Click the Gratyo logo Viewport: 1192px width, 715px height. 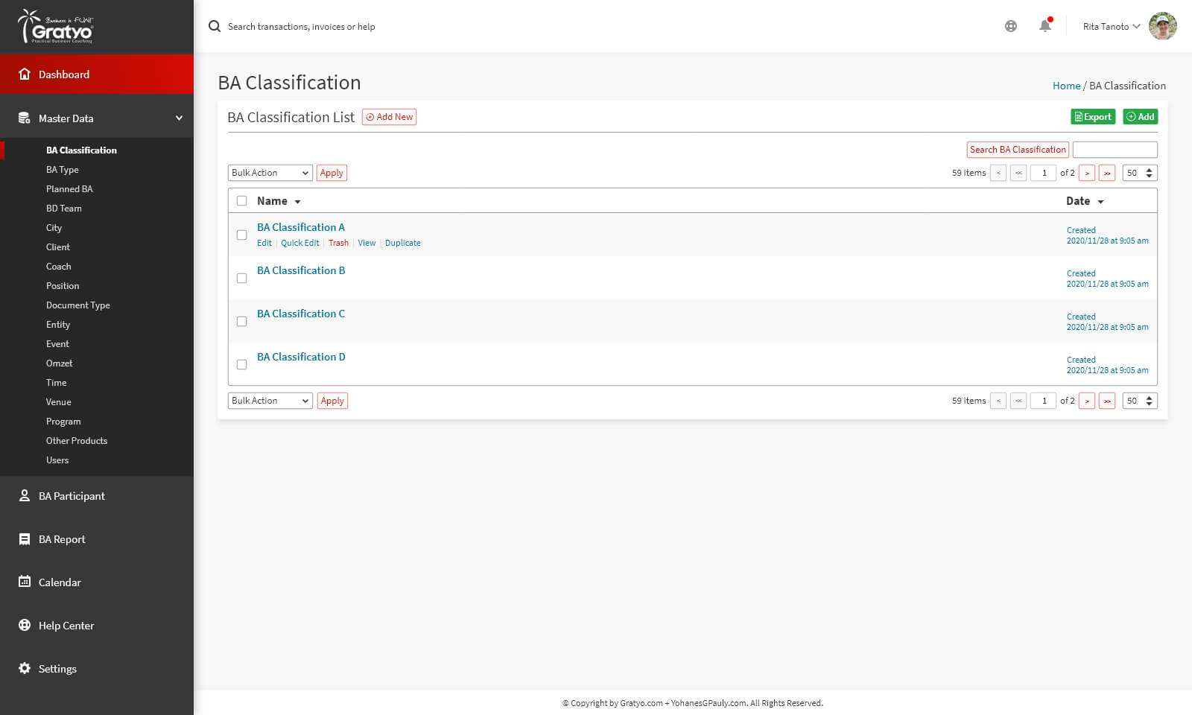pyautogui.click(x=56, y=27)
